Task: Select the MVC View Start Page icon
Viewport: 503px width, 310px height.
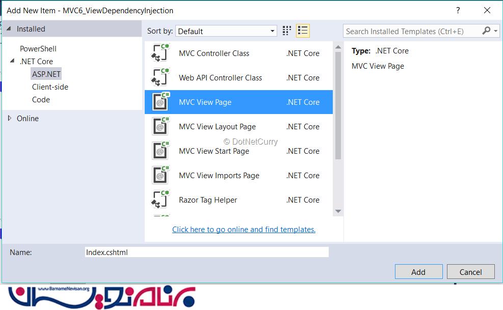Action: (161, 151)
